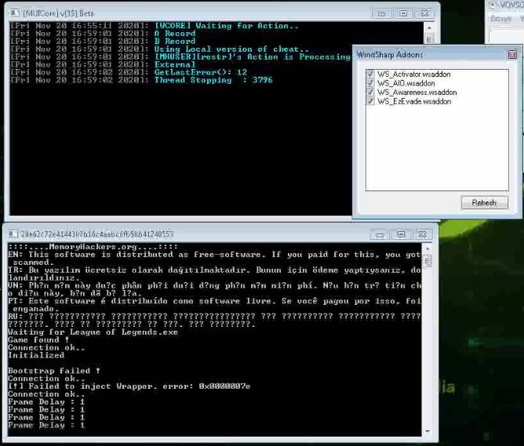Select the WS_EzEvade.wsaddon list entry text

click(x=414, y=101)
